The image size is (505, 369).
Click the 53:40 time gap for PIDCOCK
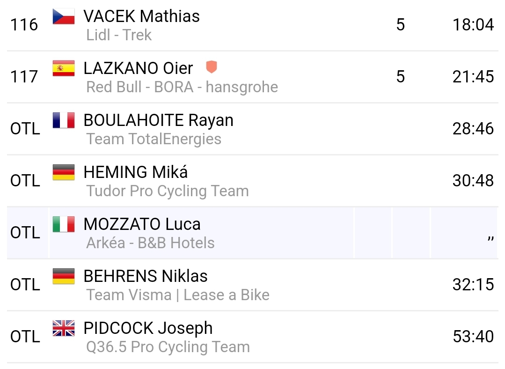(473, 337)
